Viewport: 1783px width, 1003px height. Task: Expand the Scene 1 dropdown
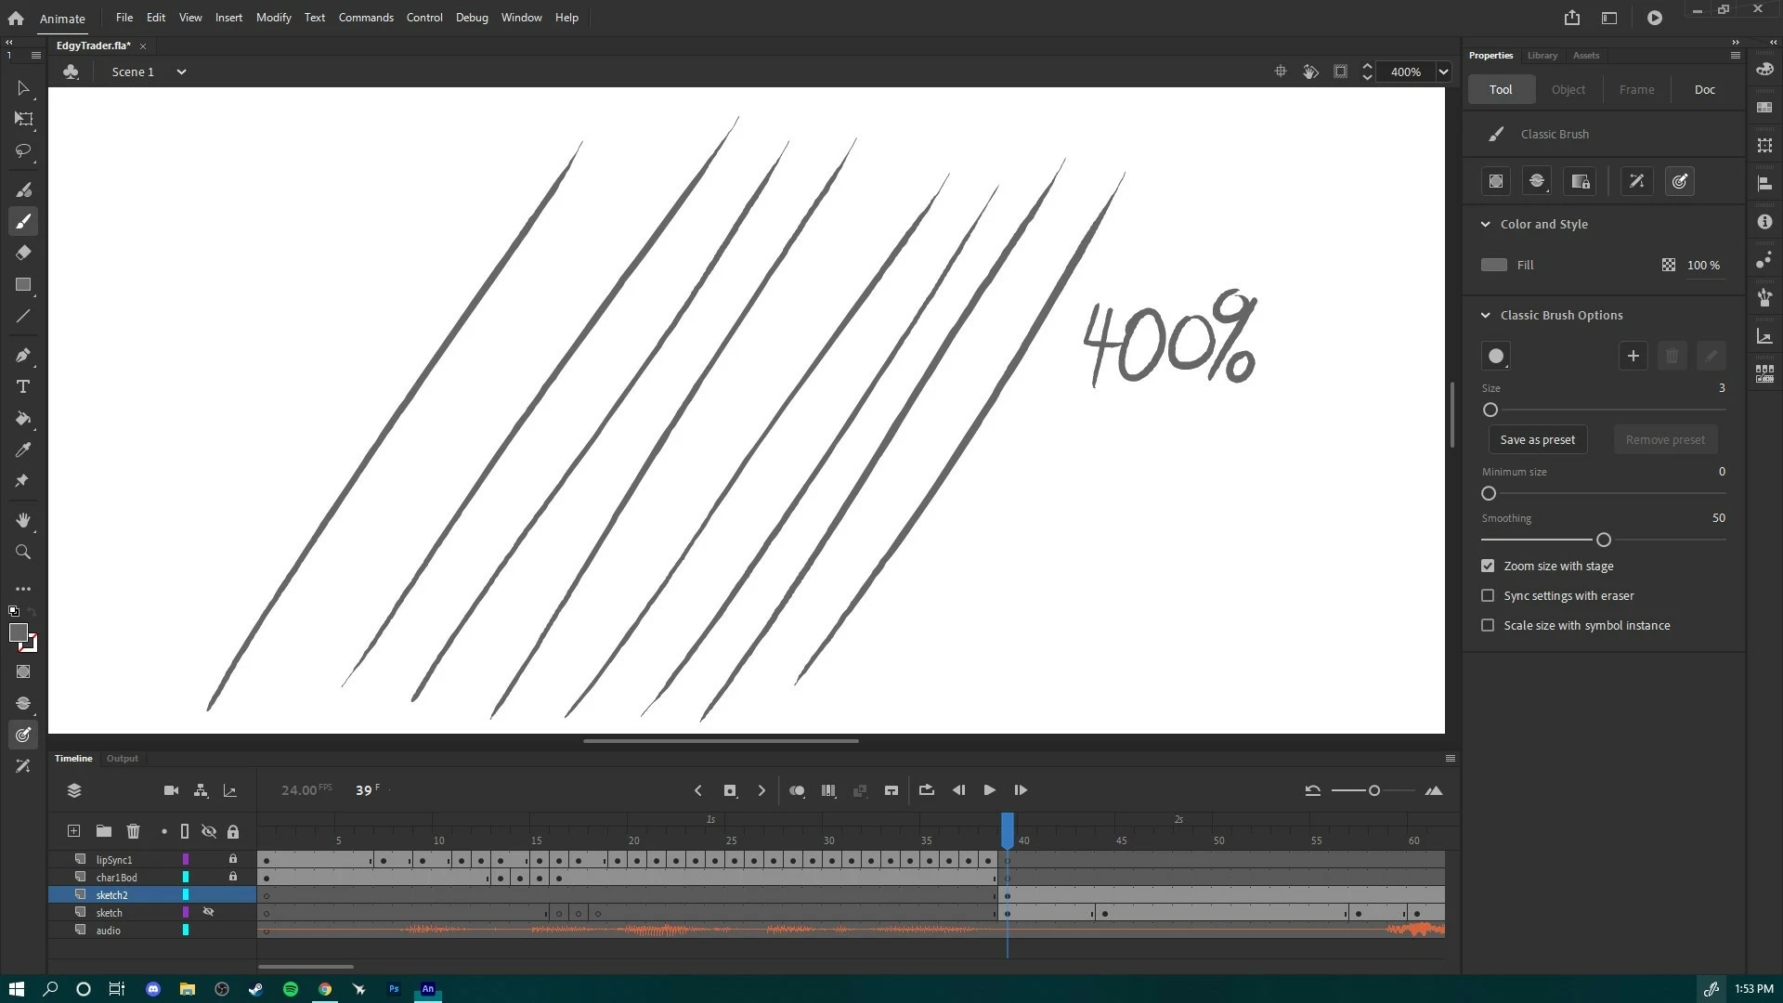click(181, 72)
